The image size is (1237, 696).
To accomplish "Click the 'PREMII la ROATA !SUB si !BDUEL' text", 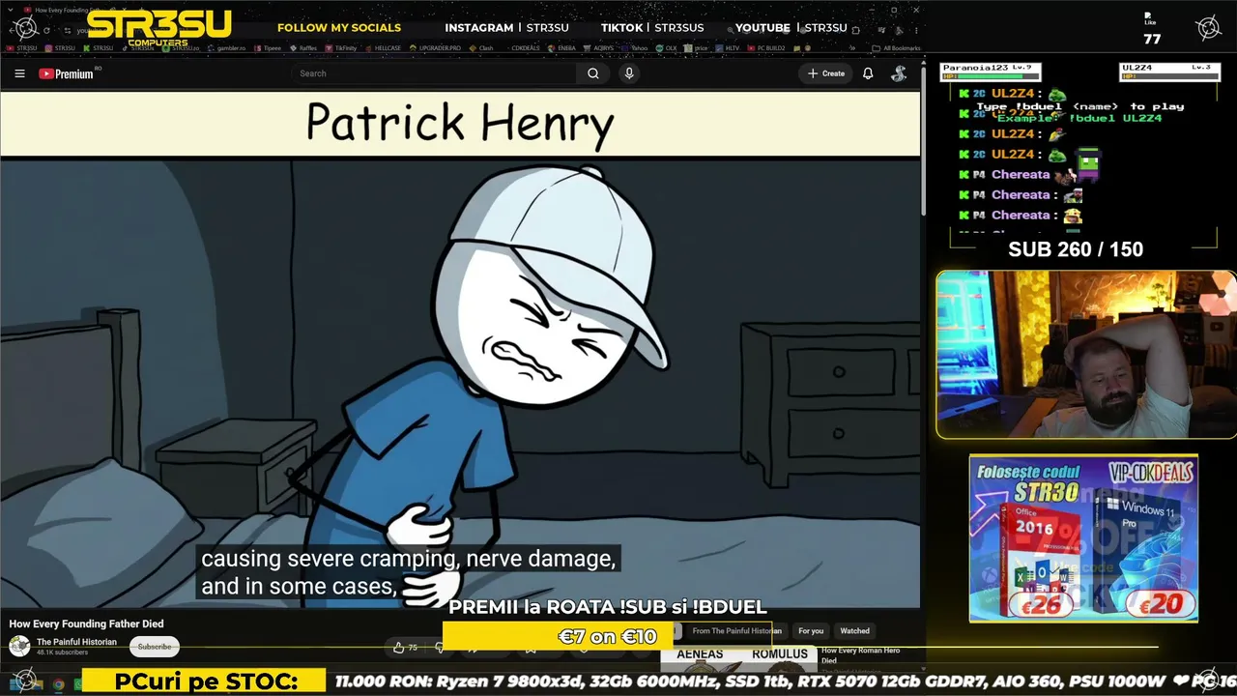I will [x=608, y=608].
